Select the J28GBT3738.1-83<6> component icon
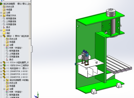The image size is (134, 98). point(4,71)
